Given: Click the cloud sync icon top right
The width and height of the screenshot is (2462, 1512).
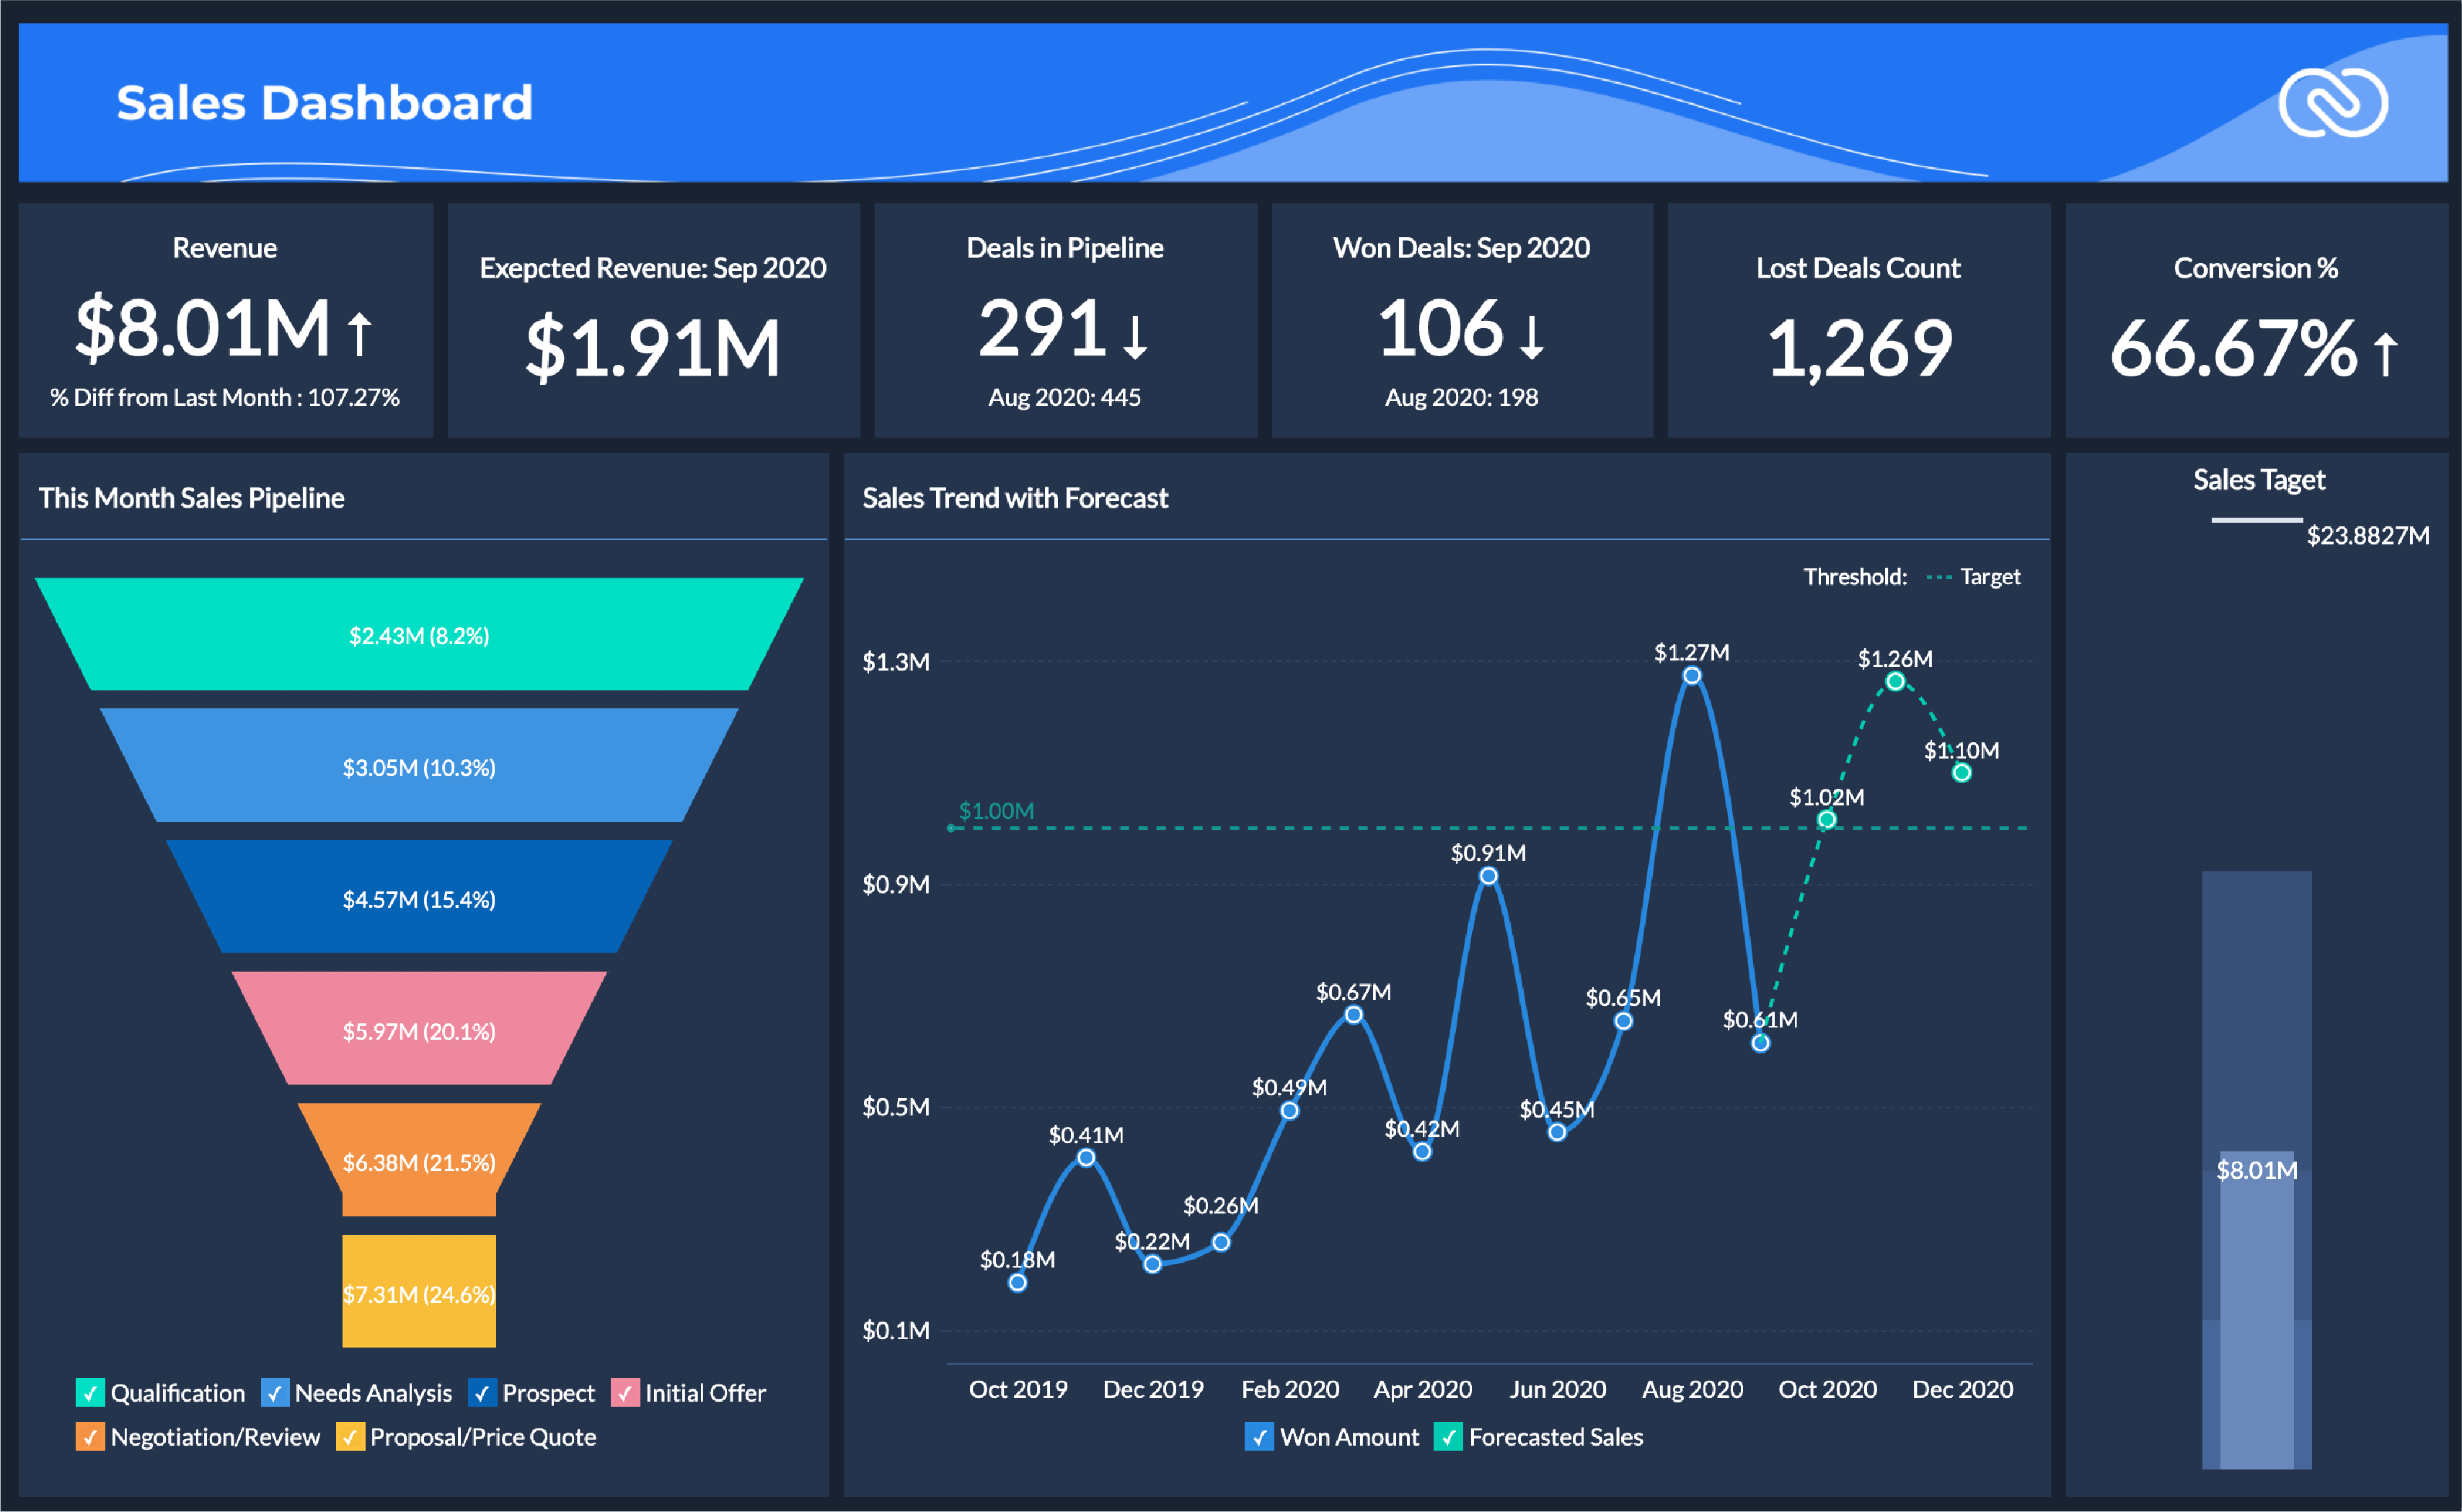Looking at the screenshot, I should [2334, 102].
